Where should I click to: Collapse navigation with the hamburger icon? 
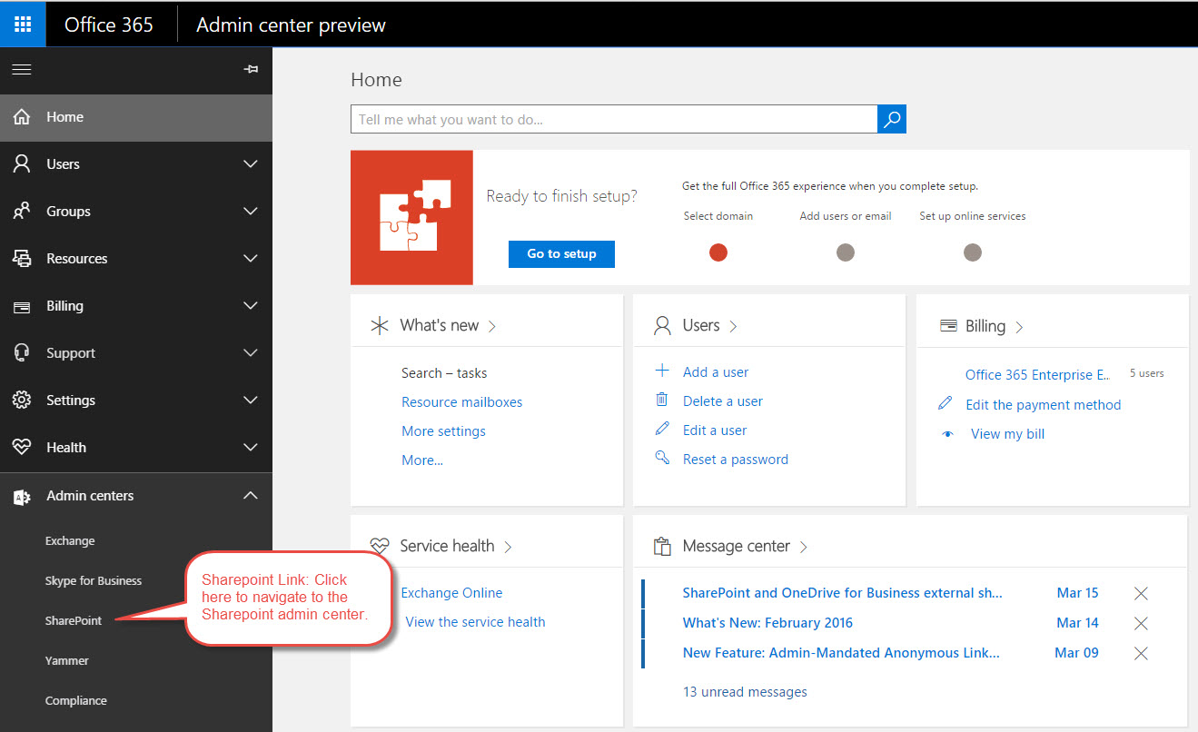[21, 70]
